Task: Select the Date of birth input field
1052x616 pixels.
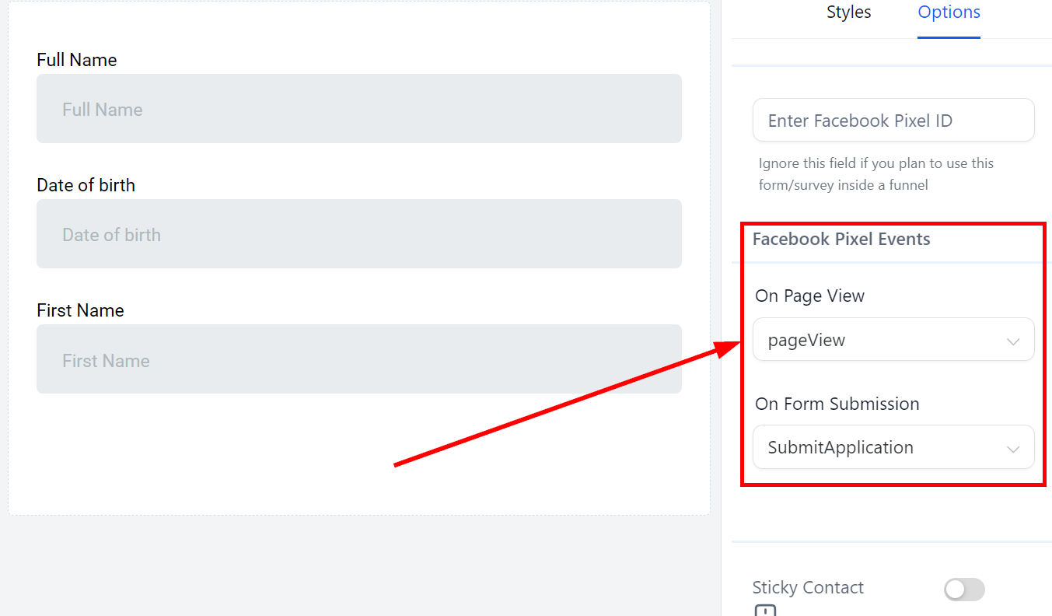Action: (358, 234)
